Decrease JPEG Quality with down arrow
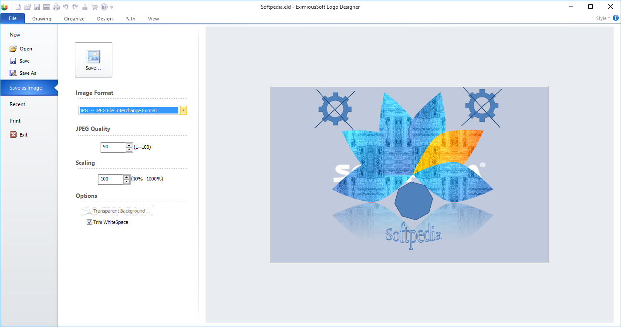Screen dimensions: 621x327 pyautogui.click(x=129, y=150)
